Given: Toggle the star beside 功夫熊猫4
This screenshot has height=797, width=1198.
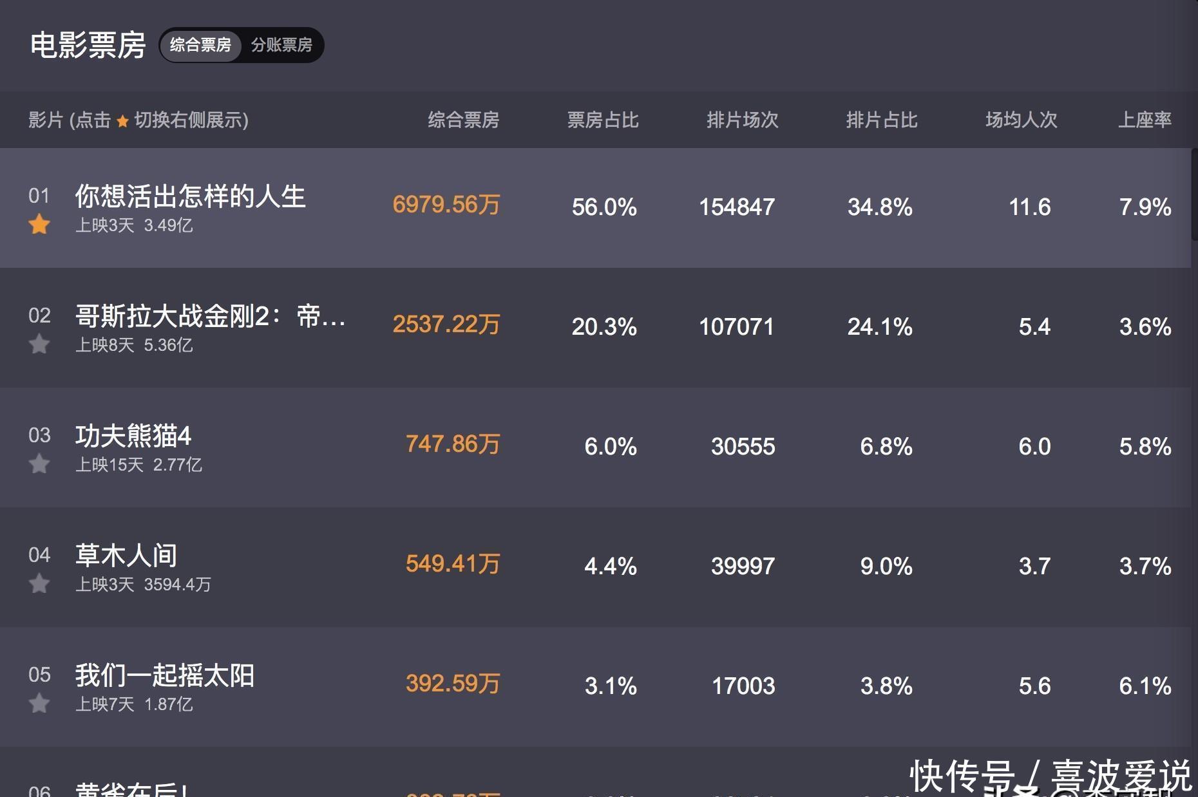Looking at the screenshot, I should [x=39, y=464].
